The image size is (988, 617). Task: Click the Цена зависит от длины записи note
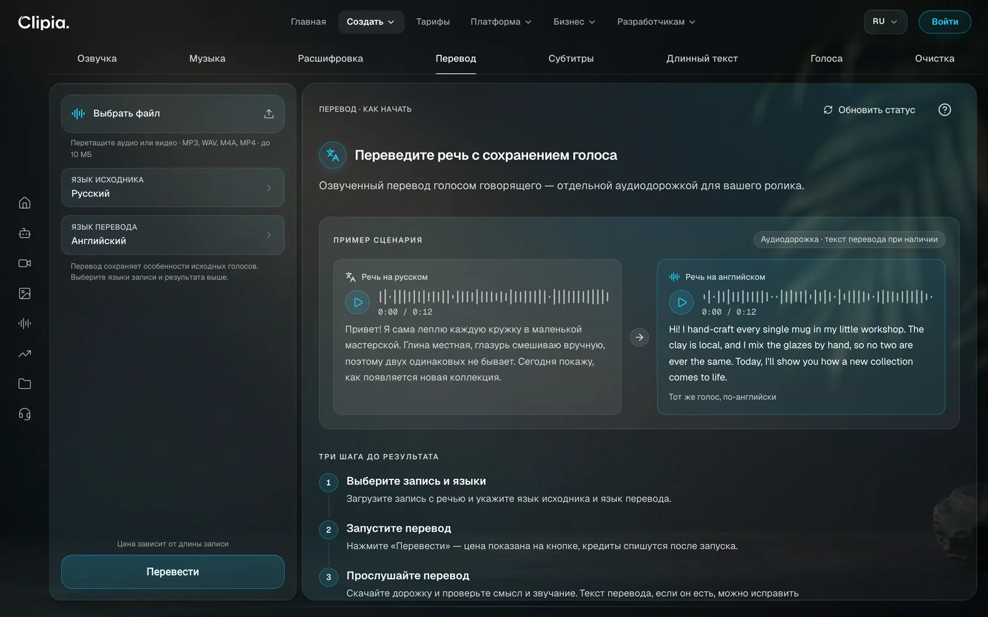click(173, 544)
